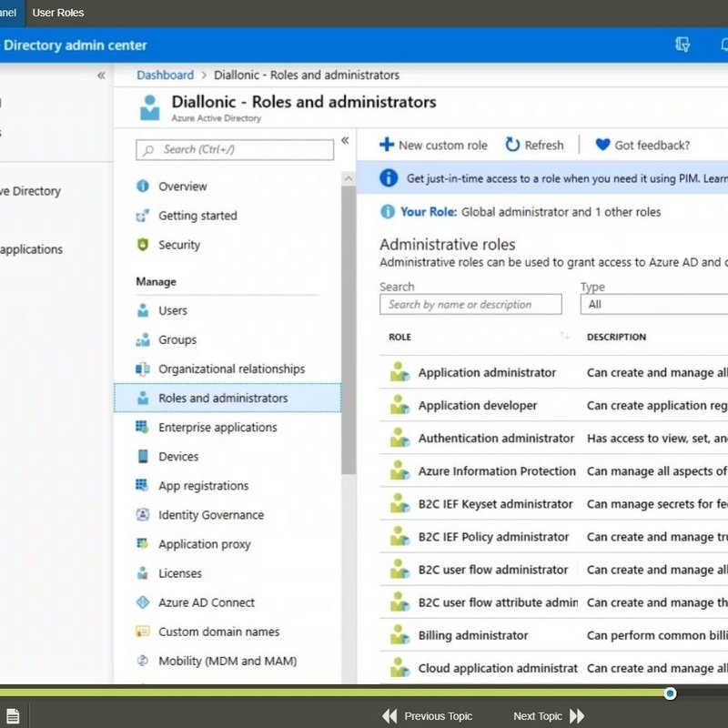Click the Getting started icon
The width and height of the screenshot is (728, 728).
tap(143, 216)
